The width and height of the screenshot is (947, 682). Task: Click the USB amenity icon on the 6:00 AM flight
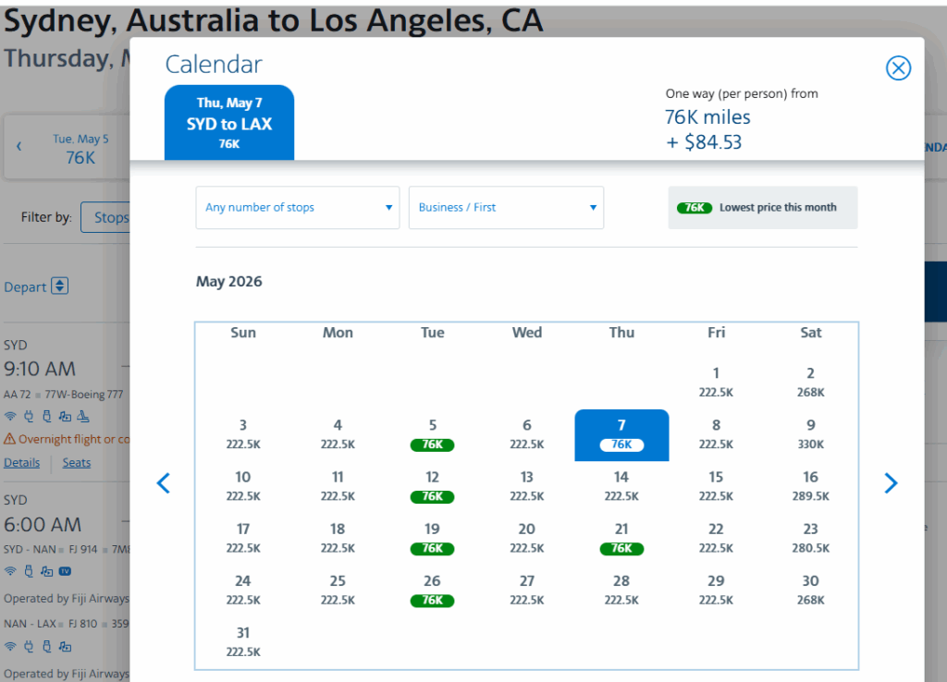pyautogui.click(x=29, y=570)
